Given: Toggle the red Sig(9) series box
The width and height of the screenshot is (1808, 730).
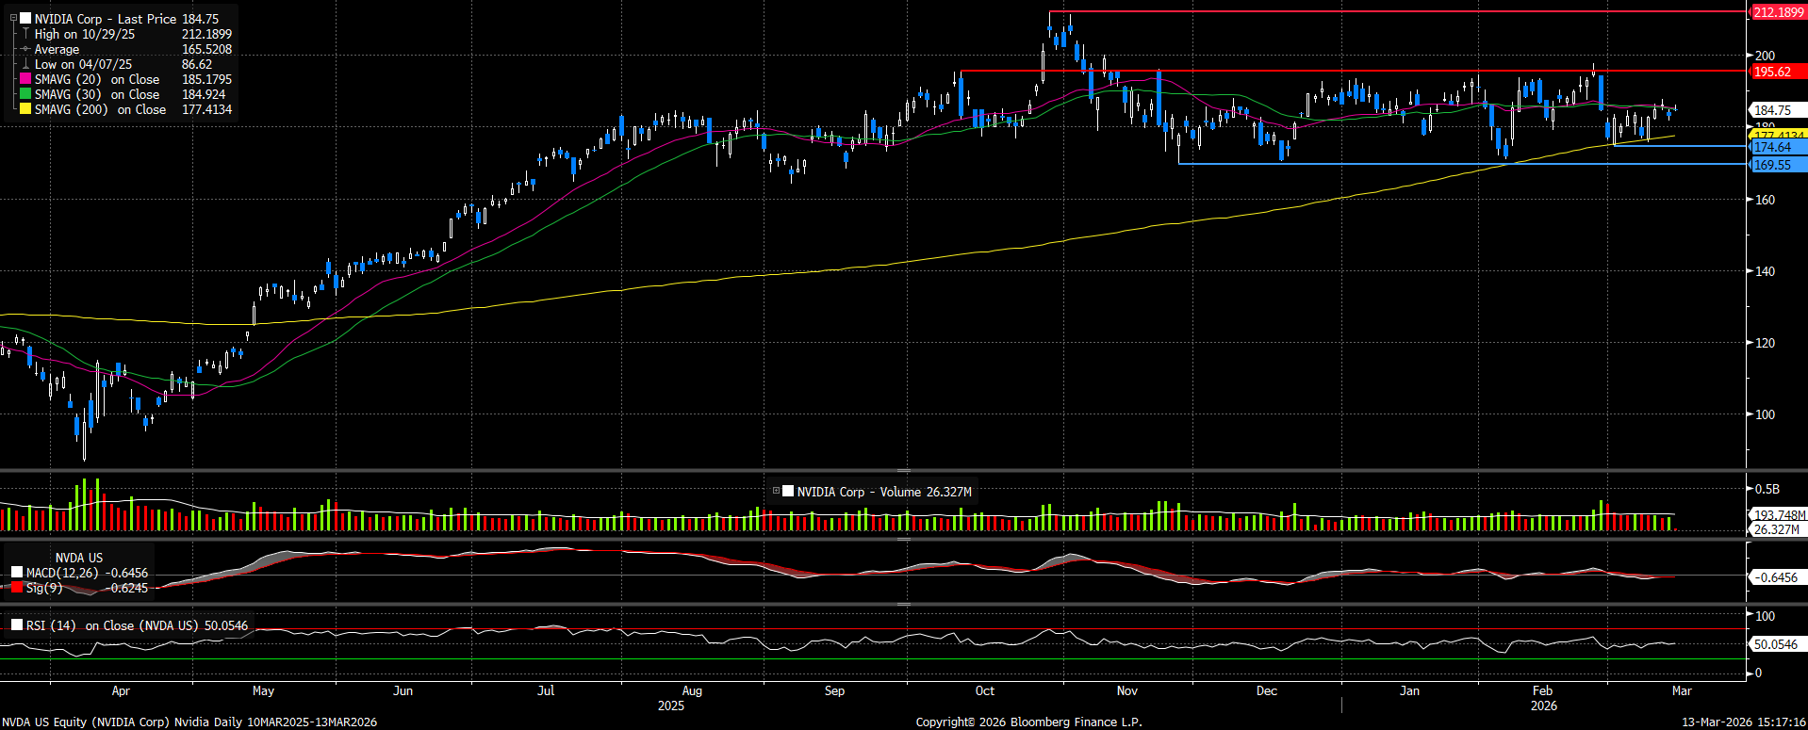Looking at the screenshot, I should (17, 588).
